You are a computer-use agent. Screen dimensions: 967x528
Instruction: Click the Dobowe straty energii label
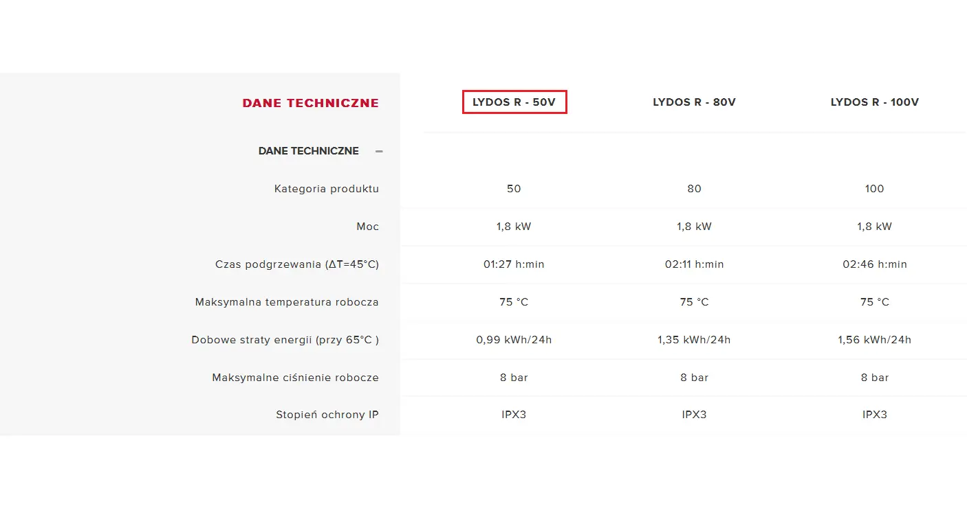285,340
